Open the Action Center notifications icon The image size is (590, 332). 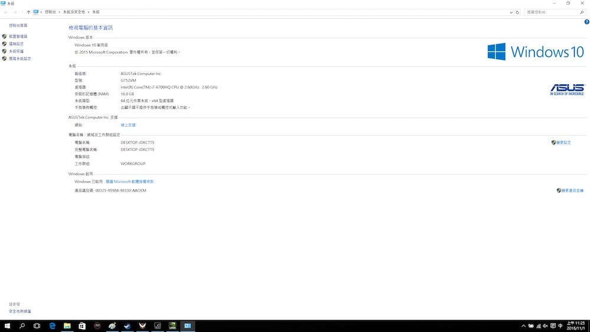pos(553,326)
